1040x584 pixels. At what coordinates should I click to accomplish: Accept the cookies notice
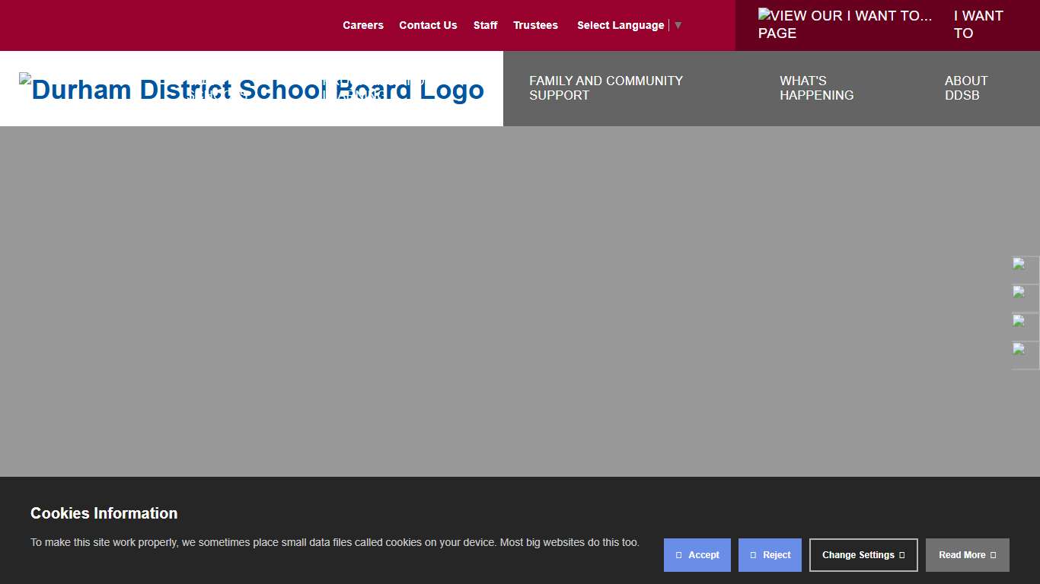[x=697, y=555]
